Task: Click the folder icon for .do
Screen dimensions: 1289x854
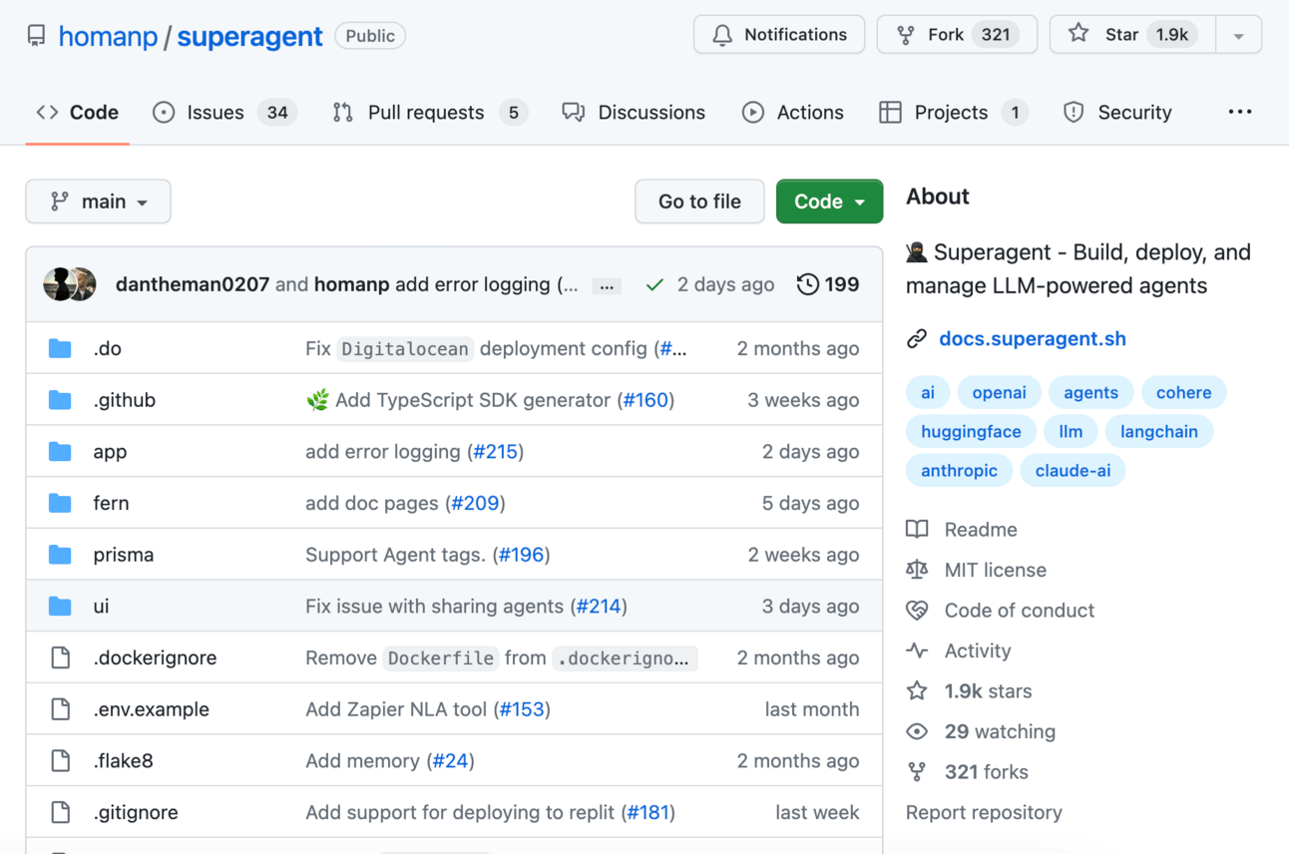Action: [x=60, y=348]
